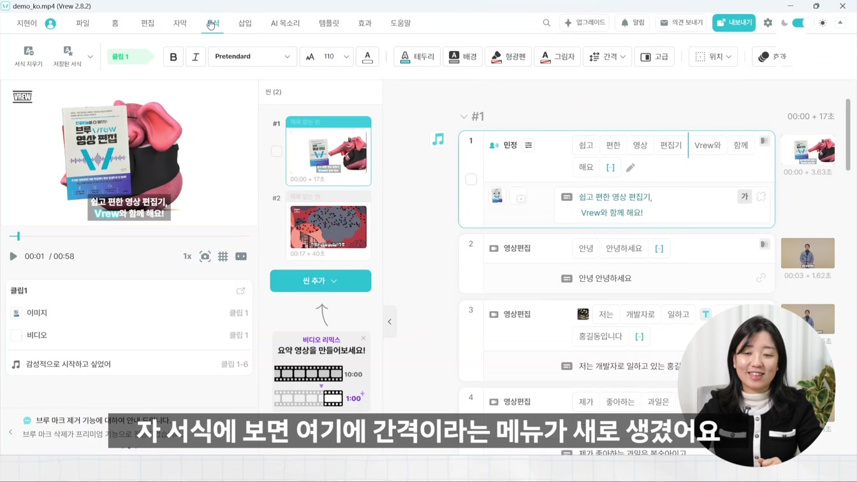Click the 내보내기 export button
Screen dimensions: 857x482
pos(734,23)
